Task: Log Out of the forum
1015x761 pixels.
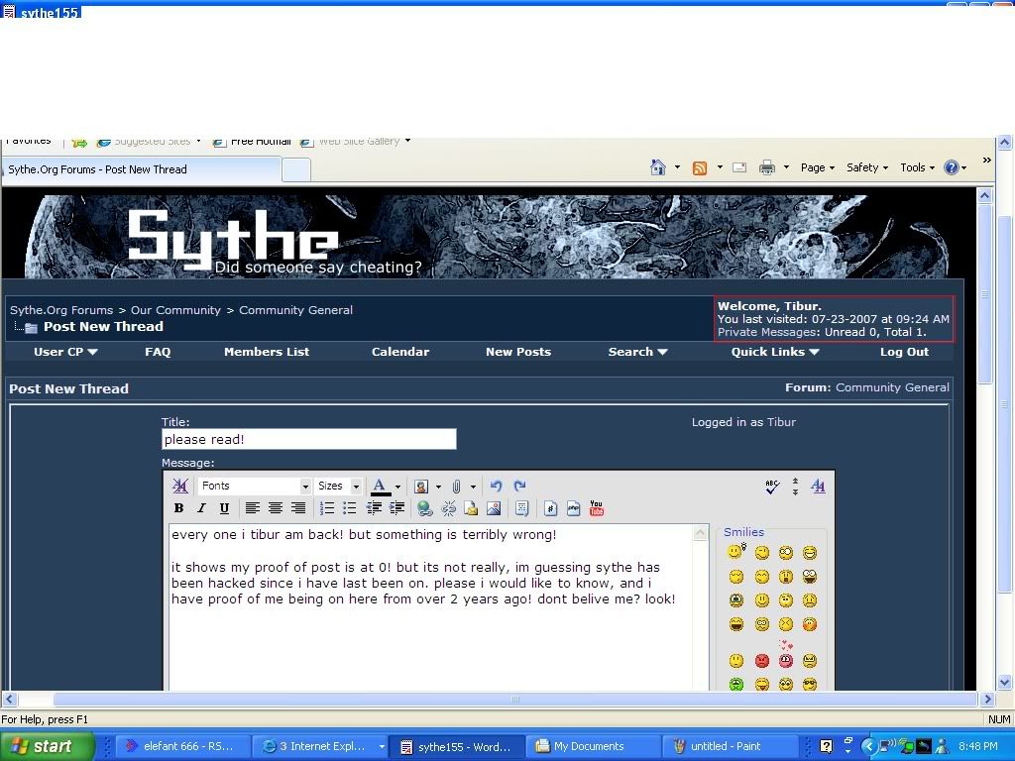Action: 904,352
